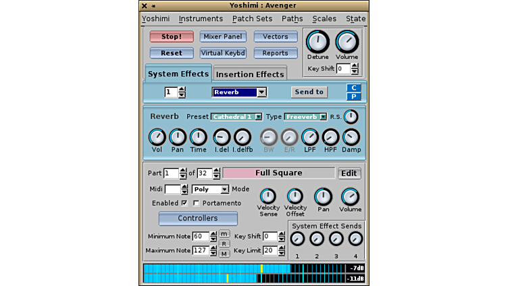Screen dimensions: 508x286
Task: Expand the Cathedral 1 preset dropdown
Action: tap(236, 116)
